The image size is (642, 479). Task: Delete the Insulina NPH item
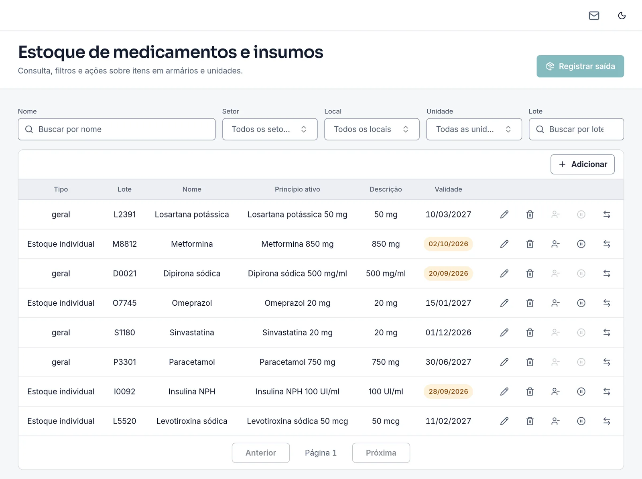point(530,392)
